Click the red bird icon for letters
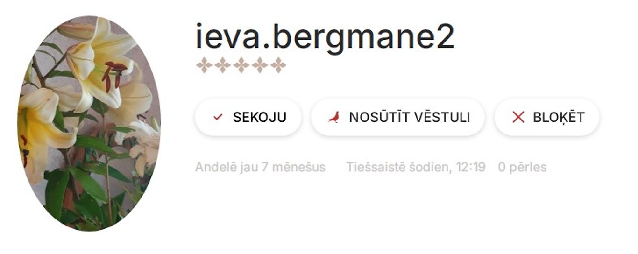The width and height of the screenshot is (638, 254). [334, 117]
